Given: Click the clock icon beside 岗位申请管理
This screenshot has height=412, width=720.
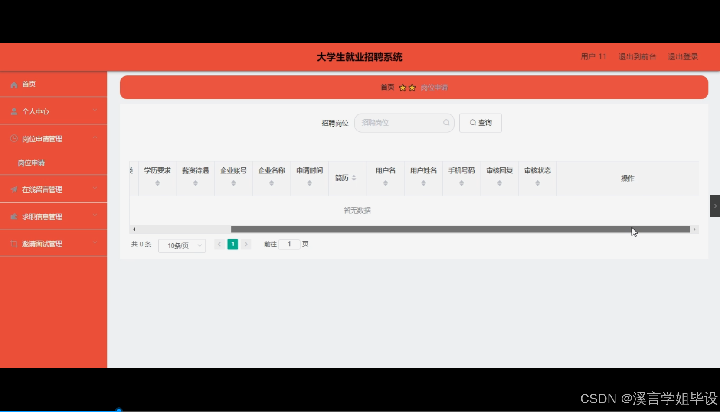Looking at the screenshot, I should pos(14,138).
